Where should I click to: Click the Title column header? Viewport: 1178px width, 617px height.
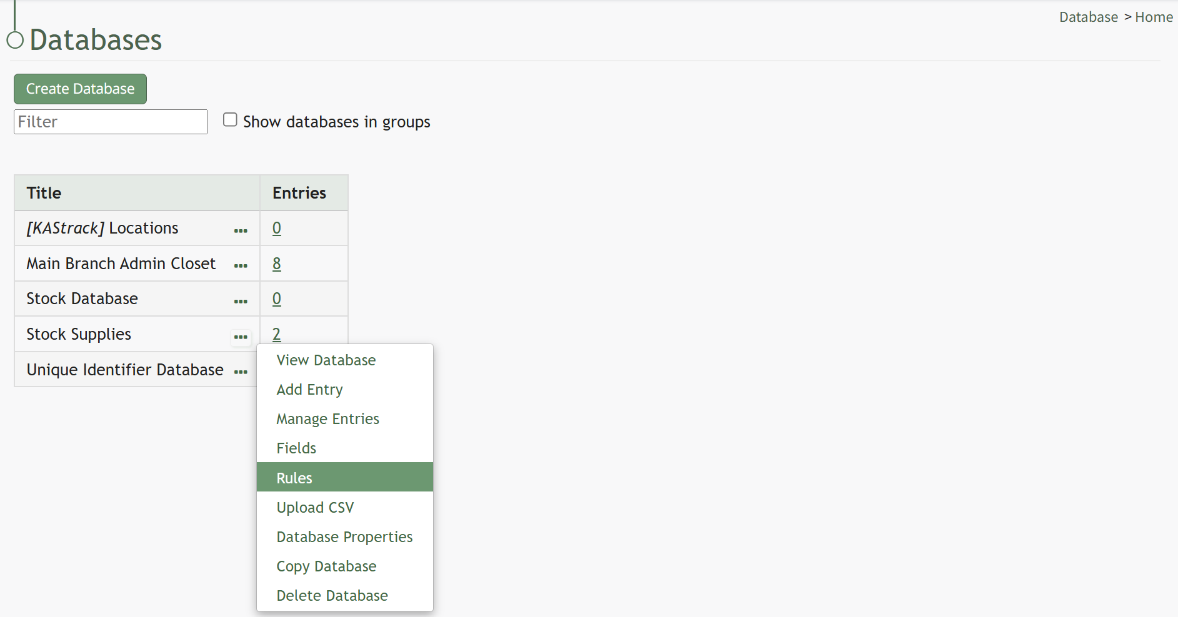[x=137, y=193]
